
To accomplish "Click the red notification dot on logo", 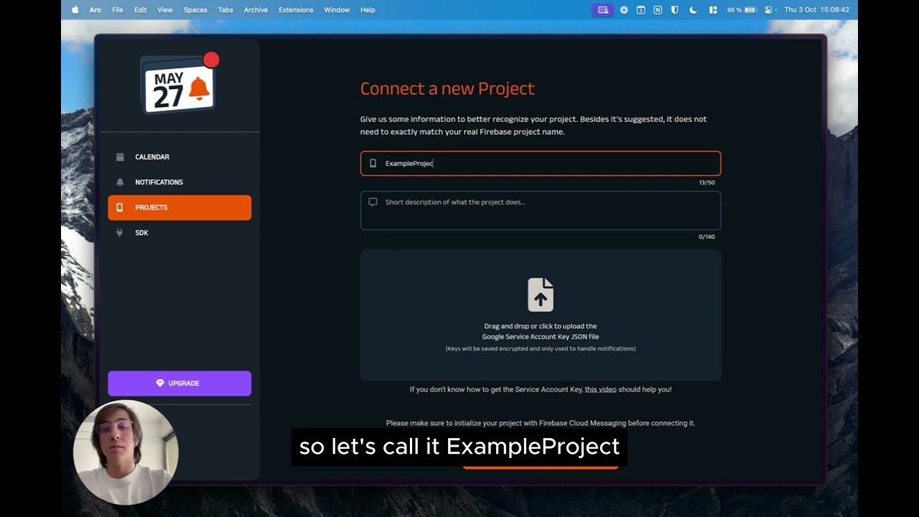I will [211, 60].
